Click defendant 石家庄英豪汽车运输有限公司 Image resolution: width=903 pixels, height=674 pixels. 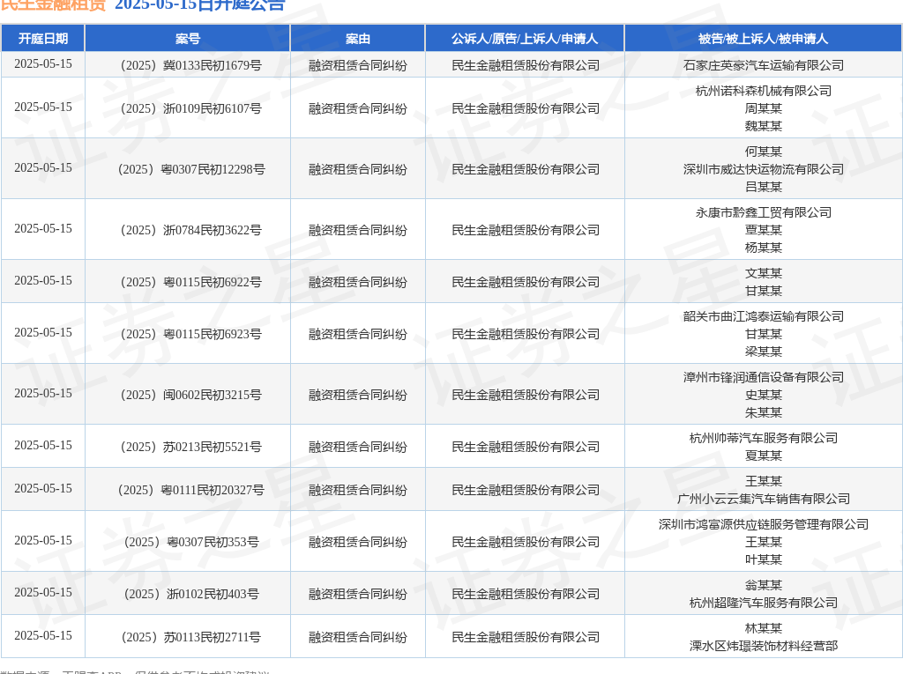pos(764,65)
